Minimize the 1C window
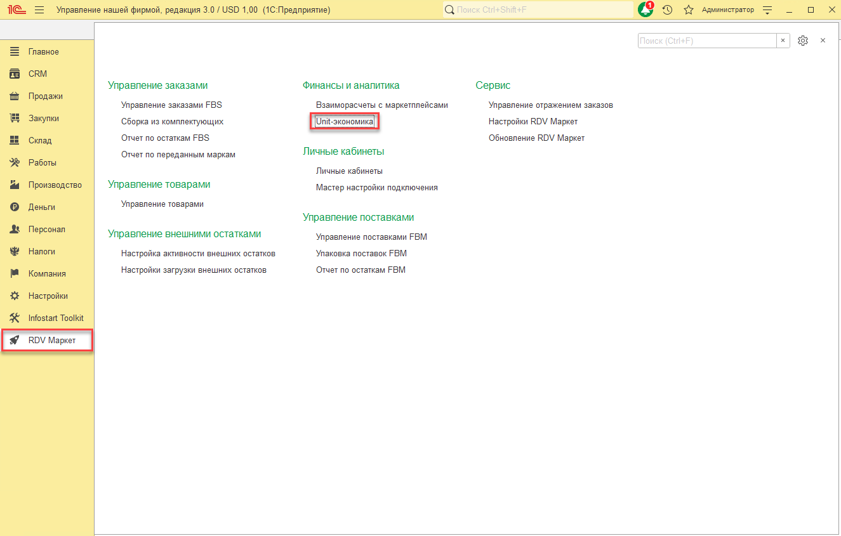Screen dimensions: 841x536 789,10
